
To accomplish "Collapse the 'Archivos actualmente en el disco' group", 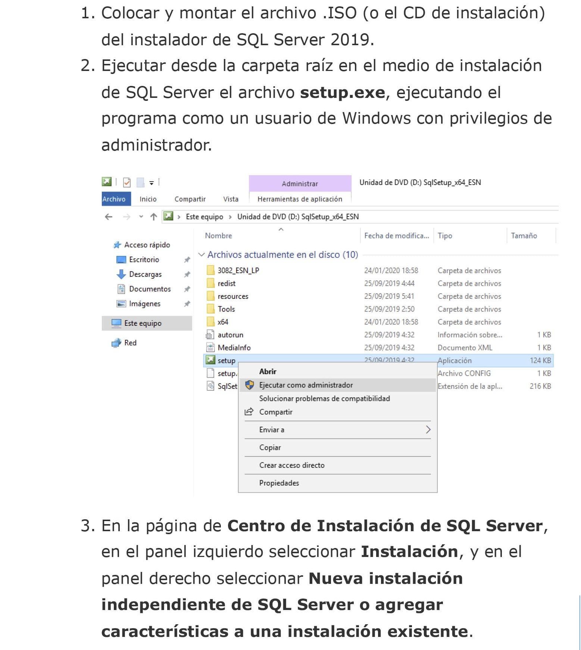I will [202, 255].
